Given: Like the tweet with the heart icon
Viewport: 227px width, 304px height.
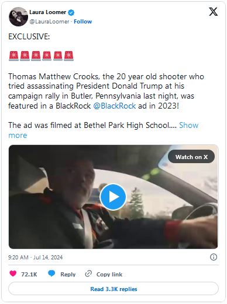Looking at the screenshot, I should pos(13,273).
